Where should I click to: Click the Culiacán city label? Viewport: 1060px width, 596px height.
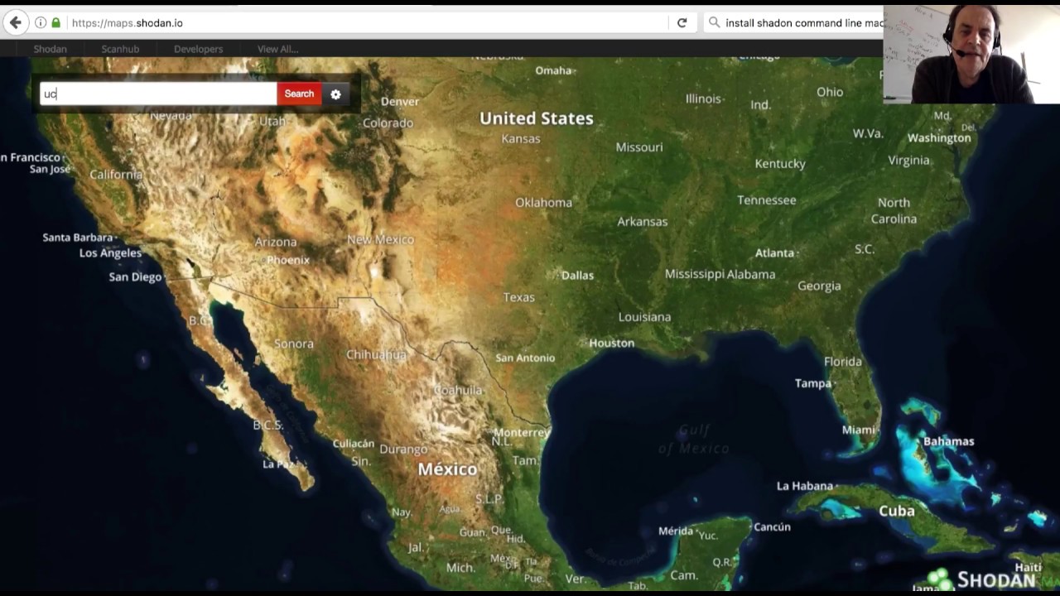[354, 444]
